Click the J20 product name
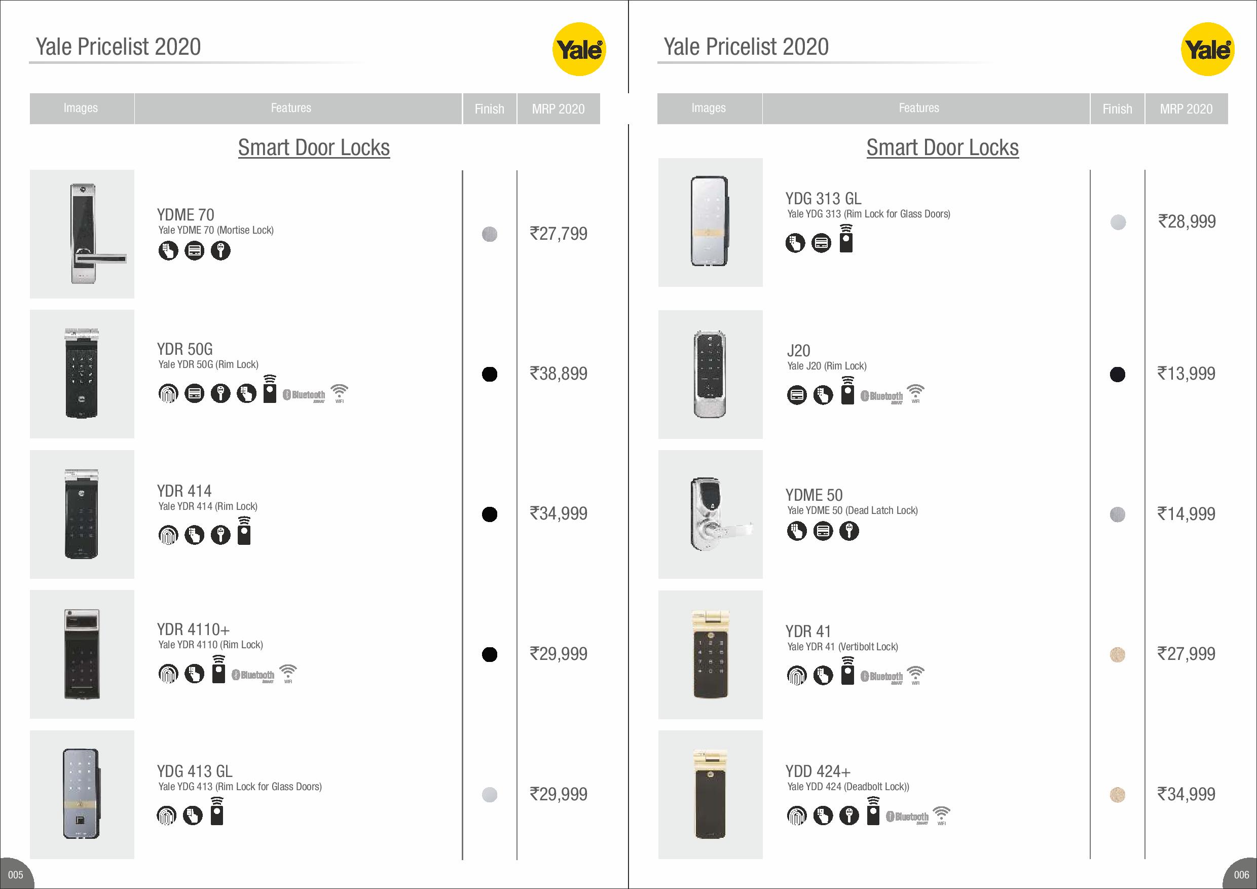 (798, 351)
